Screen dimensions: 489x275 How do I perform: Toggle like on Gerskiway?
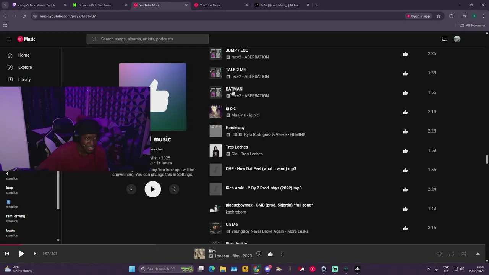coord(405,131)
